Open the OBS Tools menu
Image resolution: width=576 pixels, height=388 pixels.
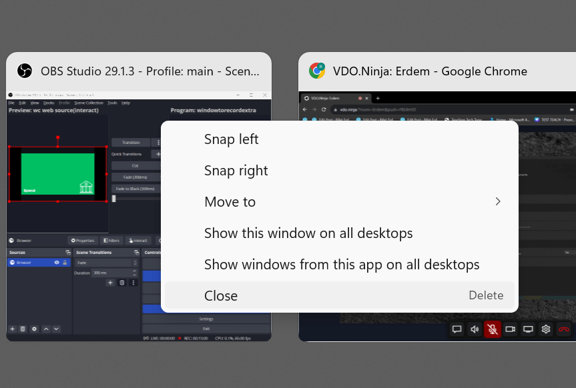[x=112, y=103]
